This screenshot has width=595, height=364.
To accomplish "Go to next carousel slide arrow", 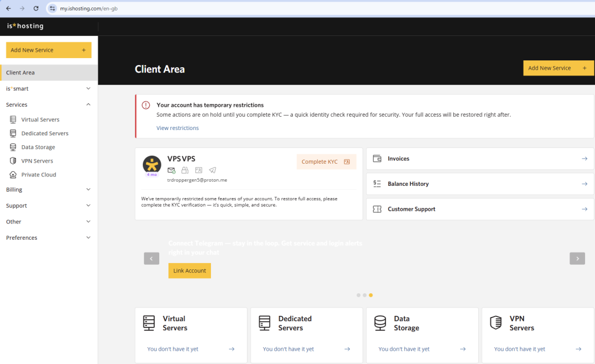I will tap(577, 259).
